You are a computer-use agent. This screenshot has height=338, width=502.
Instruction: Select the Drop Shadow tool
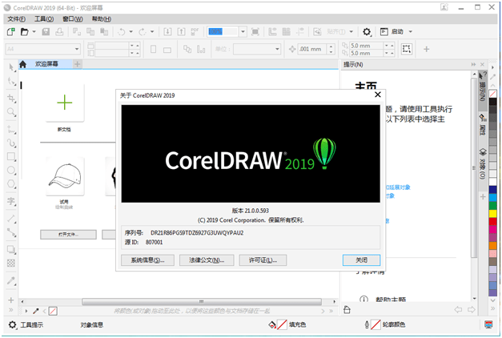11,250
